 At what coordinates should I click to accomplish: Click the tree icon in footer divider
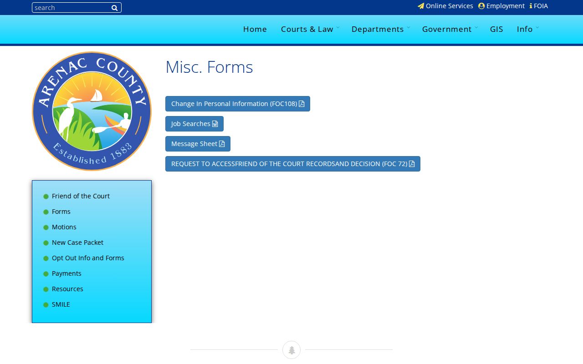(291, 350)
